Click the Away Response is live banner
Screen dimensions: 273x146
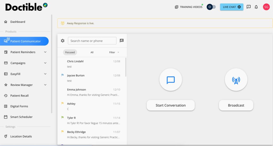pyautogui.click(x=165, y=23)
